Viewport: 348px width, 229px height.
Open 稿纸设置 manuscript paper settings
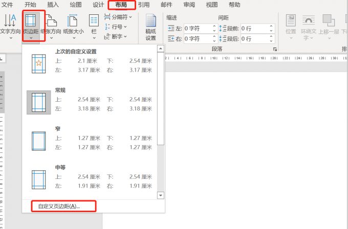coord(150,27)
